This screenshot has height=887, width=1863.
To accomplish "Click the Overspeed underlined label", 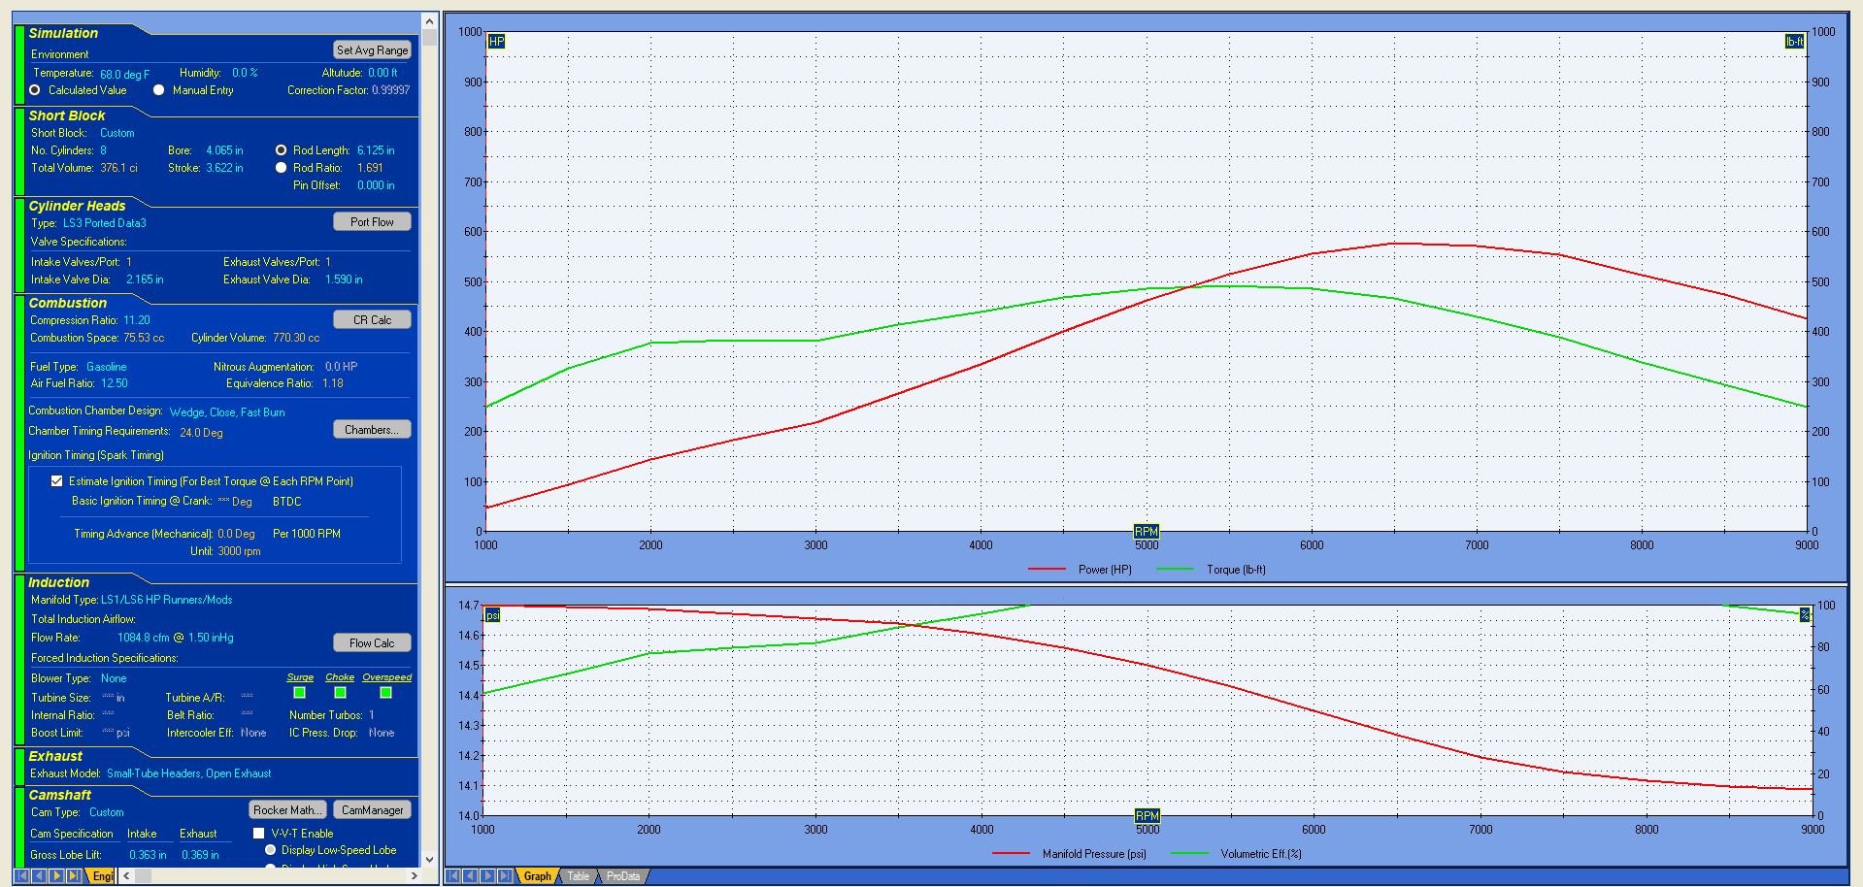I will [x=387, y=677].
